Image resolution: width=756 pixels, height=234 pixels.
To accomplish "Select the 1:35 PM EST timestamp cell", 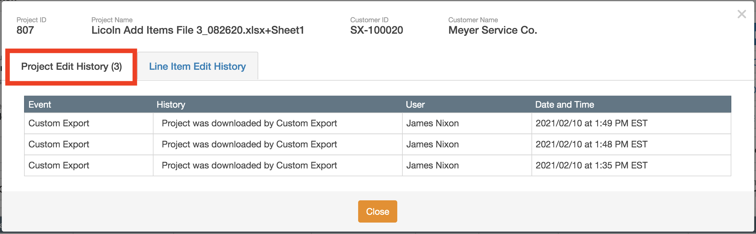I will tap(591, 165).
